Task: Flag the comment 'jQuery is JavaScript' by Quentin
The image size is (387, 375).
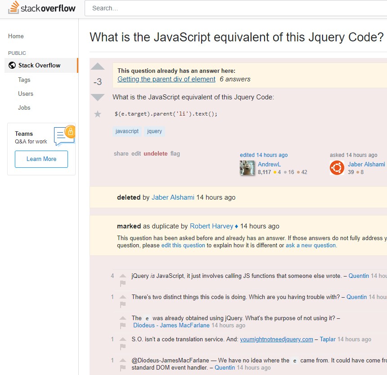Action: click(123, 284)
